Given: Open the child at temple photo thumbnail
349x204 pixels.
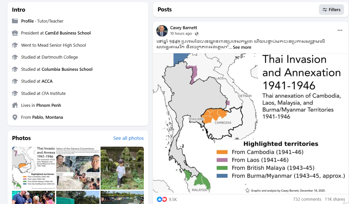Looking at the screenshot, I should (122, 168).
